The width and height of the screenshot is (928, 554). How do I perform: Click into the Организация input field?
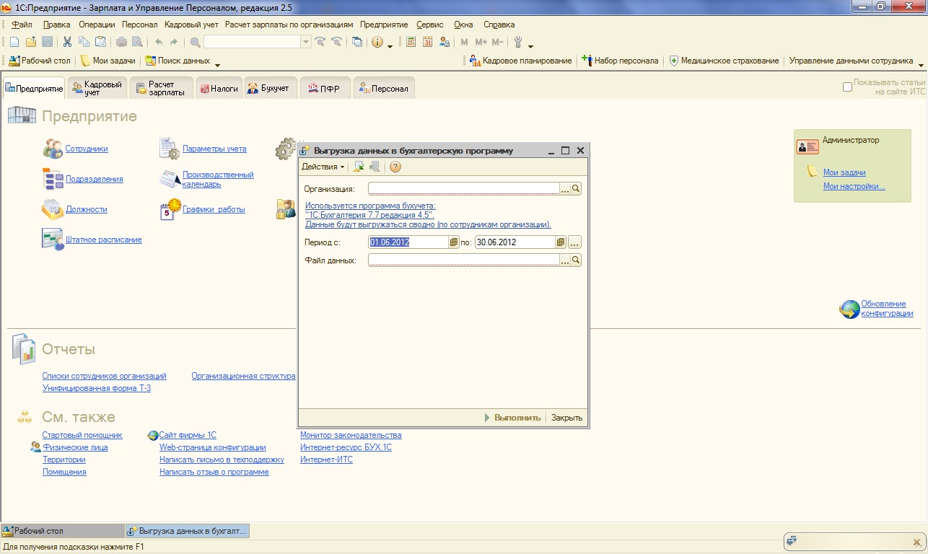coord(464,189)
